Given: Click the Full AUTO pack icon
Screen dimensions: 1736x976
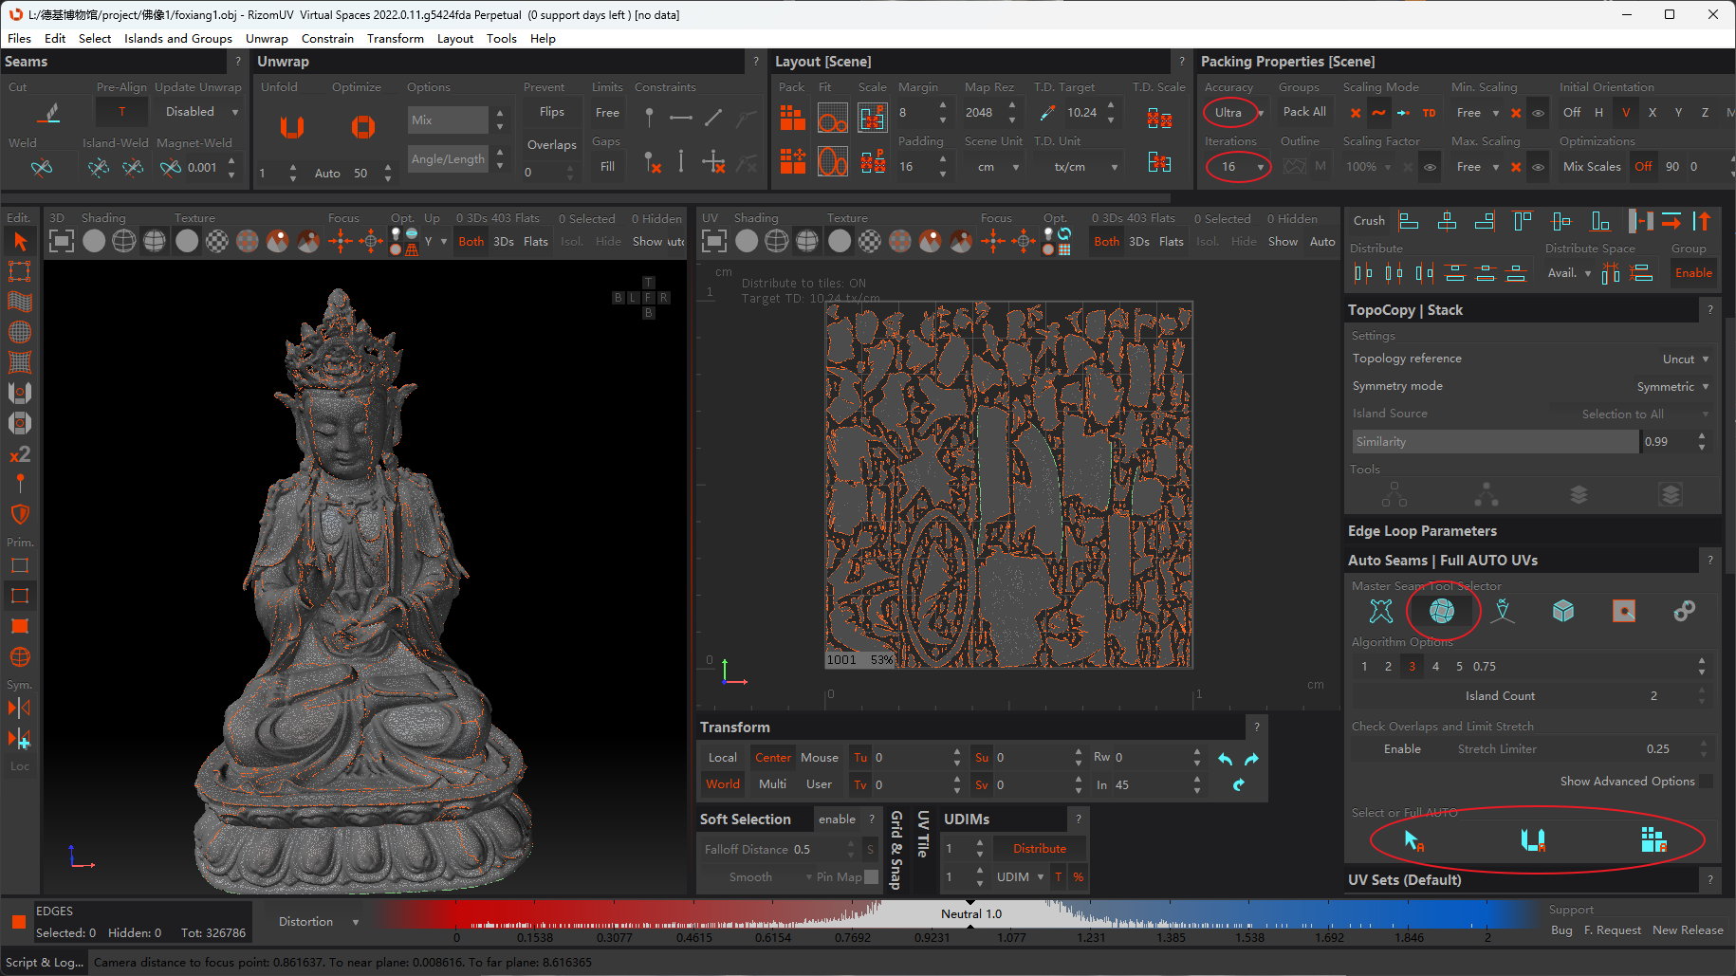Looking at the screenshot, I should (1653, 840).
